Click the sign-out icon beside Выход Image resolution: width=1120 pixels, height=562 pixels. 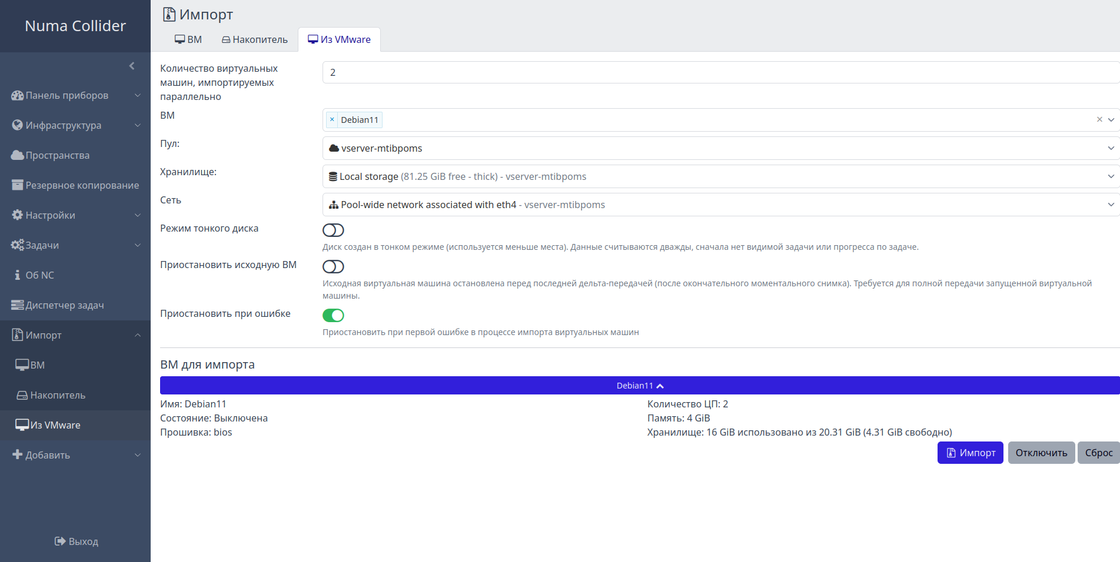[x=60, y=541]
